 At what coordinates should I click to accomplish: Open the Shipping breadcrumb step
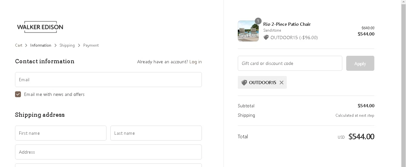click(67, 45)
